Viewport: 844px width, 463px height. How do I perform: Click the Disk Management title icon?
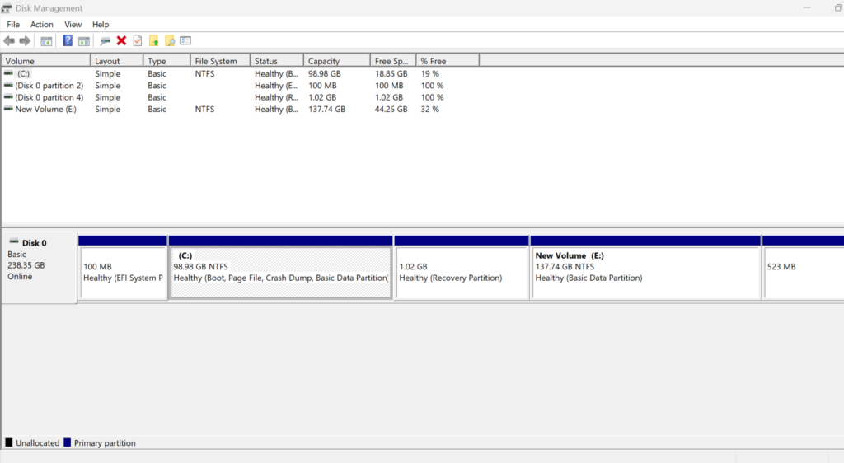7,8
